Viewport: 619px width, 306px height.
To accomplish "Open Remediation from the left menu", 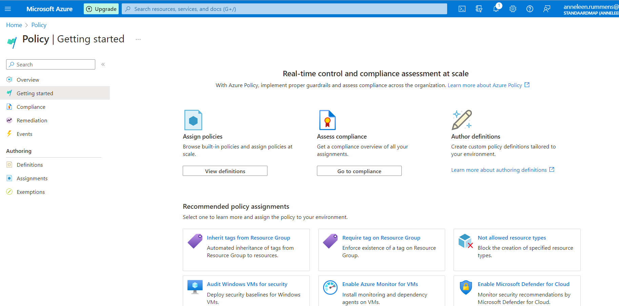I will pos(55,120).
